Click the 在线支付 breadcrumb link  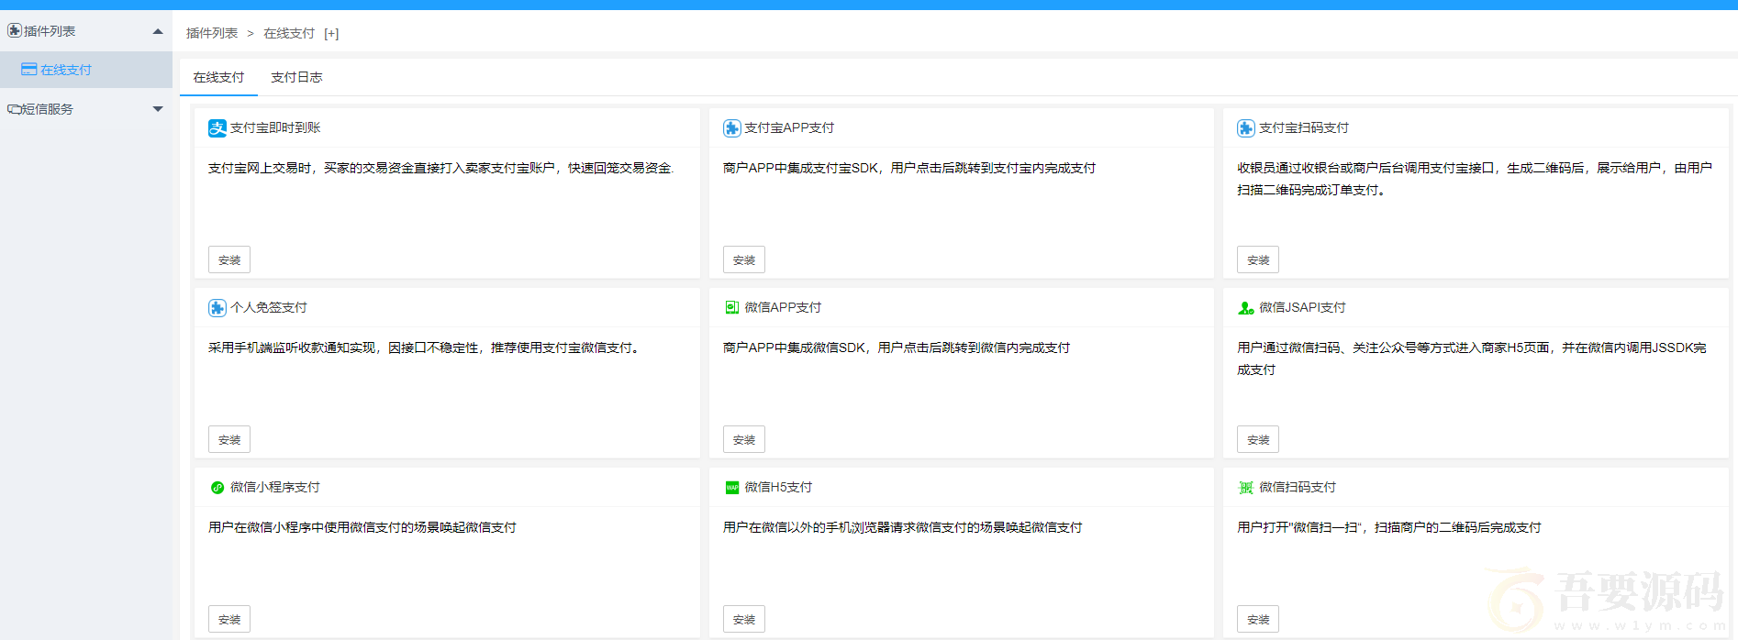[289, 33]
